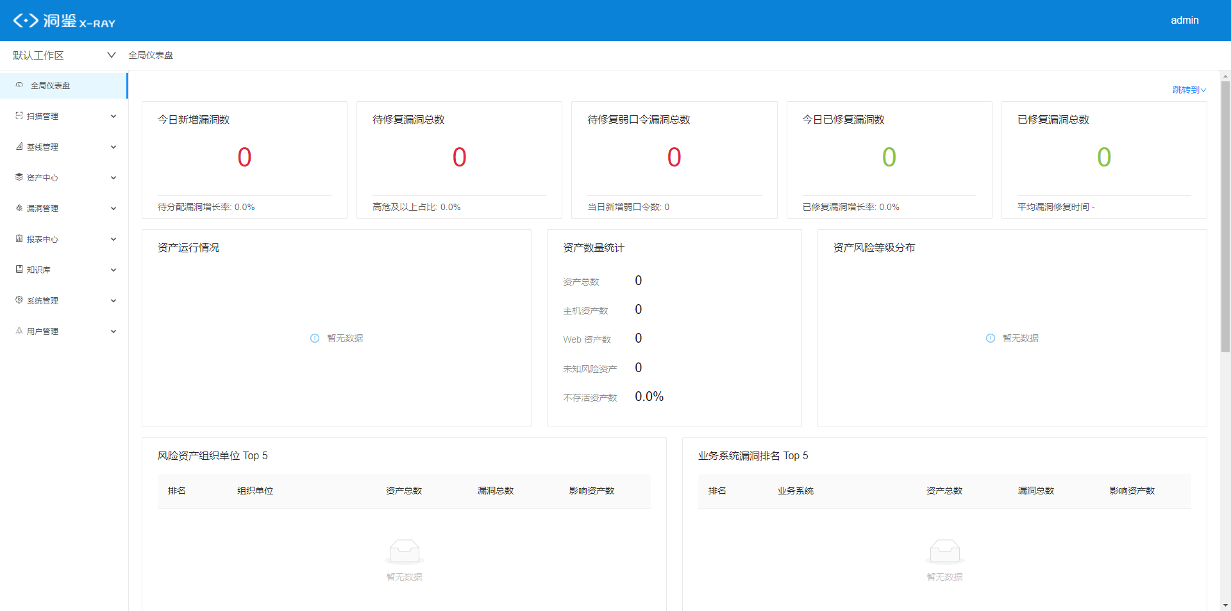
Task: Click the 资产中心 layers icon
Action: 19,177
